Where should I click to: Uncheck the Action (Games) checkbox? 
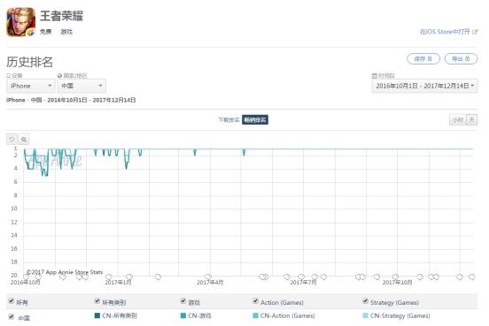click(x=255, y=300)
